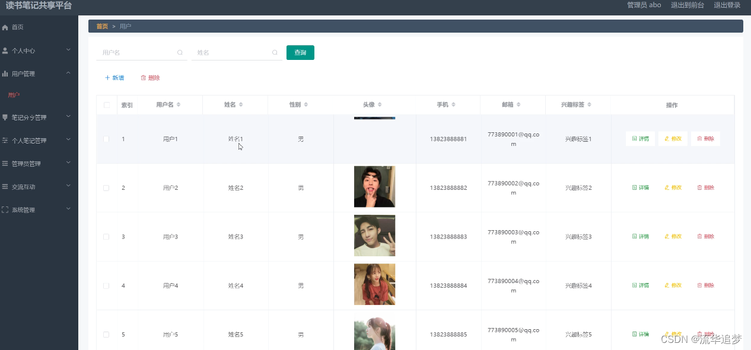751x350 pixels.
Task: Focus the 姓名 search input
Action: [x=236, y=52]
